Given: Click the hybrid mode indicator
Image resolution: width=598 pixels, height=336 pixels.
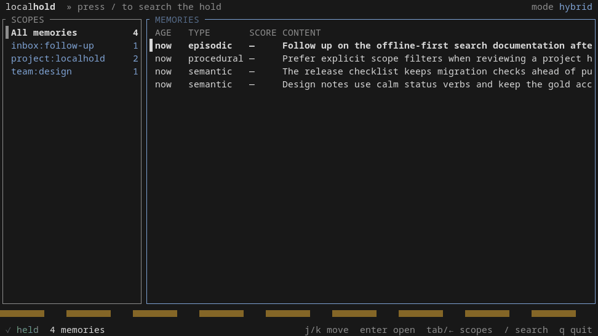Looking at the screenshot, I should click(x=575, y=7).
